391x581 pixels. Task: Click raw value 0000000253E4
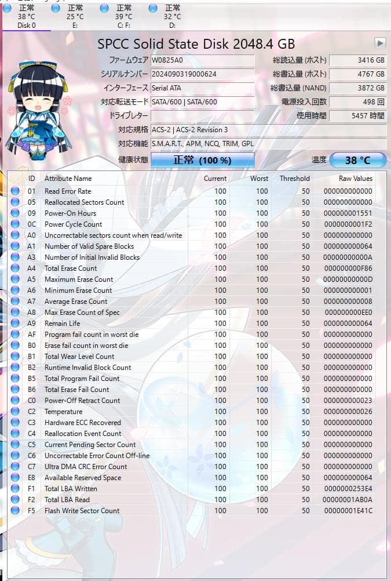(x=348, y=488)
